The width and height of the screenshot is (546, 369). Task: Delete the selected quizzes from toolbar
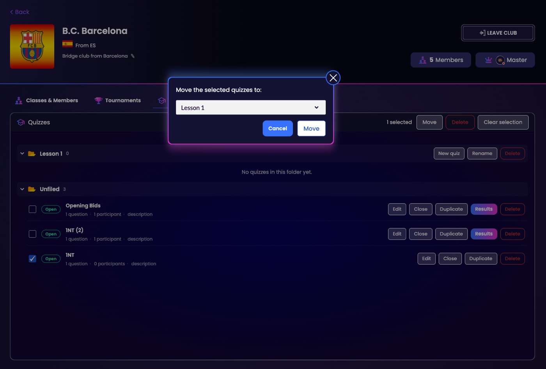click(460, 122)
